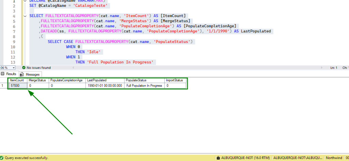Click the ItemCount column header
The height and width of the screenshot is (161, 349).
coord(17,80)
